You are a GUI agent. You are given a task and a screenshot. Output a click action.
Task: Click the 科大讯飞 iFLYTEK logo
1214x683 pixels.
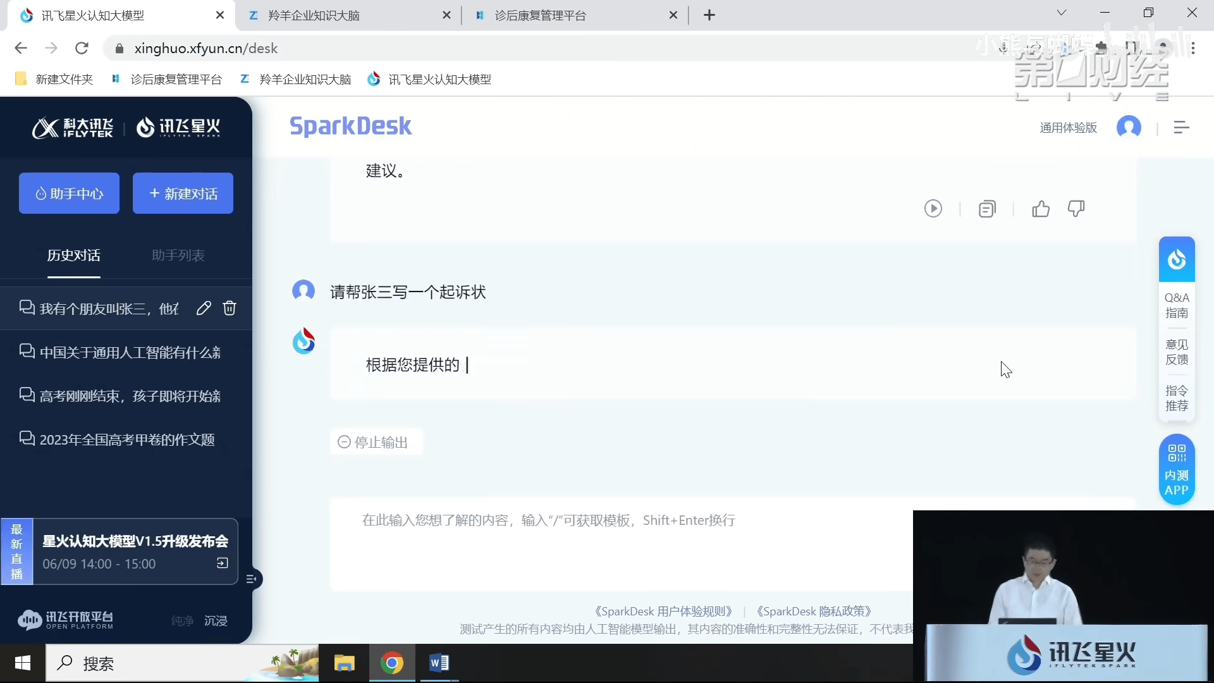[73, 128]
